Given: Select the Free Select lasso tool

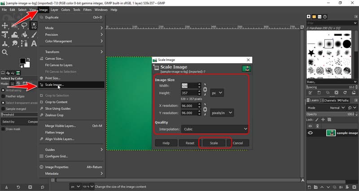Looking at the screenshot, I should point(24,26).
